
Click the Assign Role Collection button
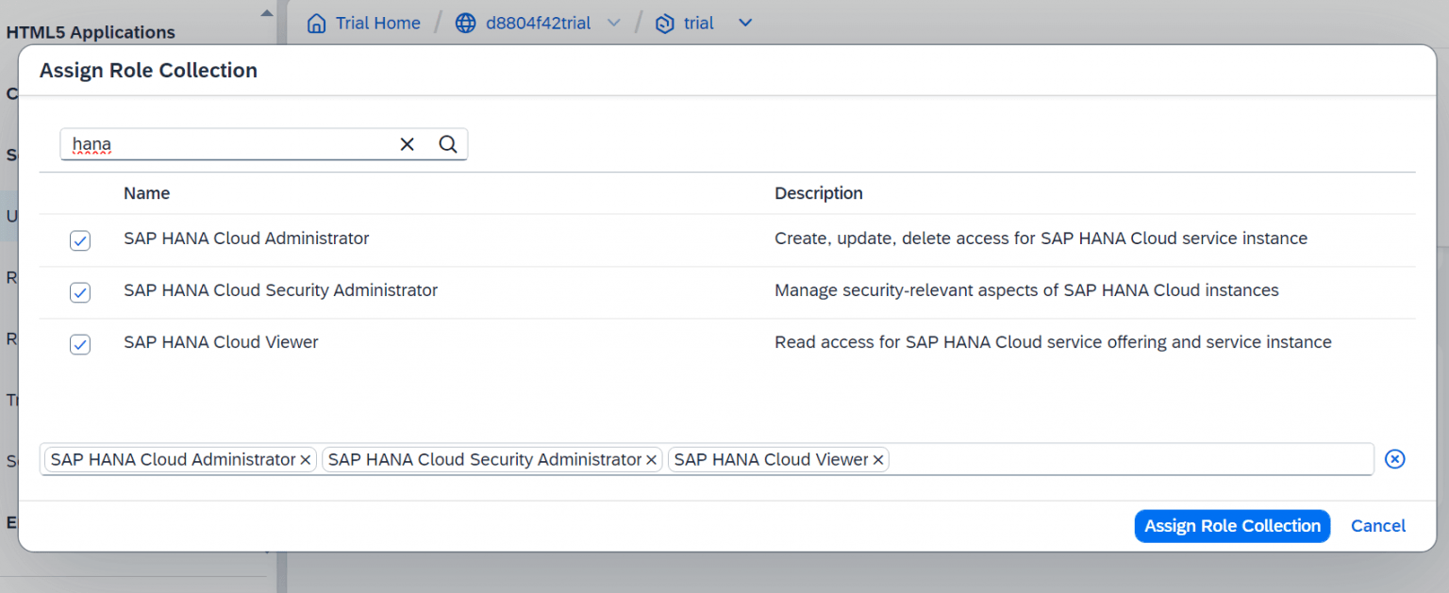pyautogui.click(x=1232, y=525)
